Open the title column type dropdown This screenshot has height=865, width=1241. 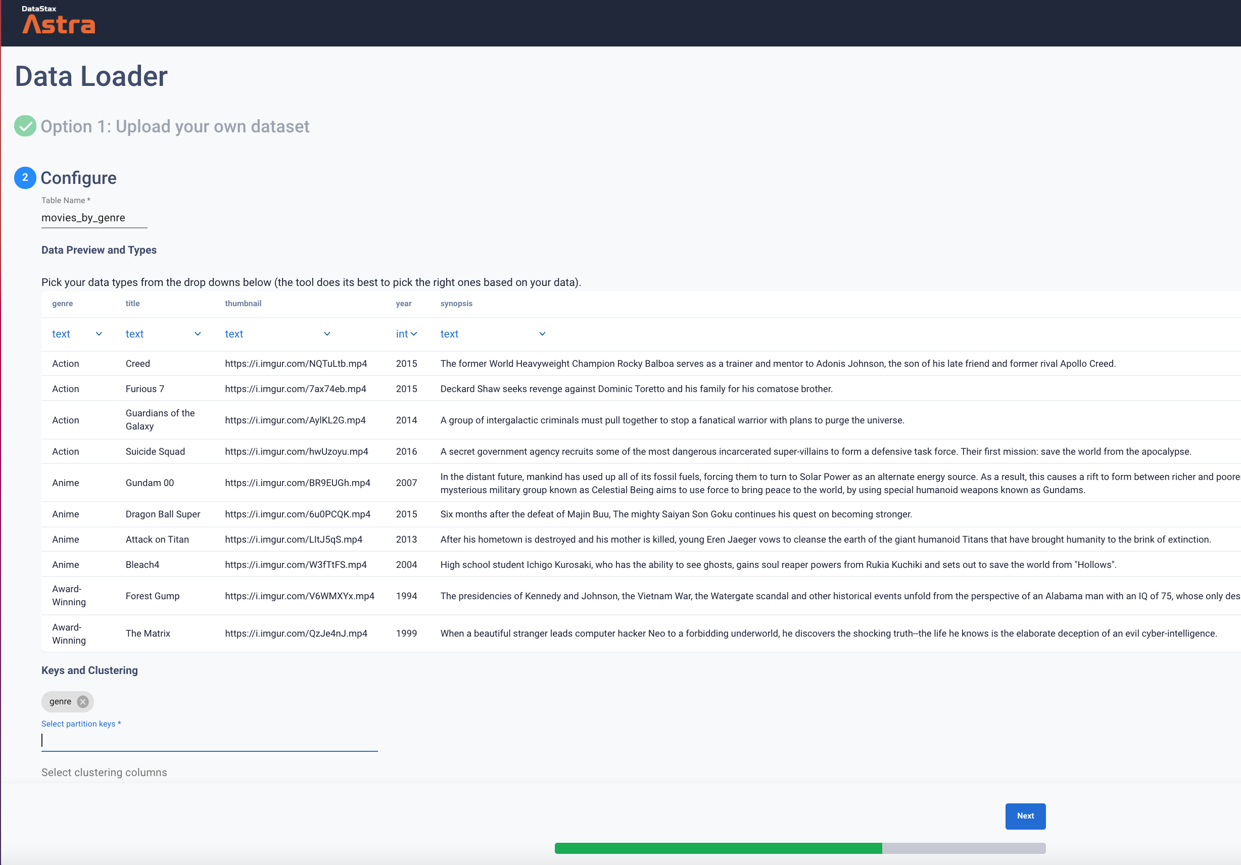163,334
